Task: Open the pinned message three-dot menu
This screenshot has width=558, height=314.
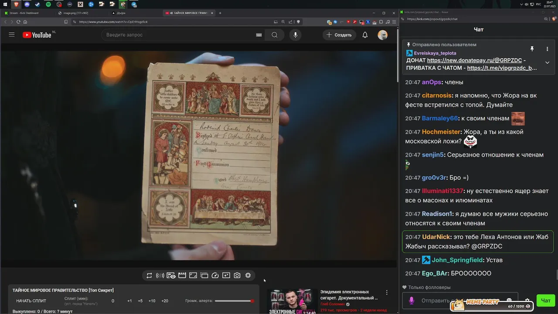Action: (x=547, y=49)
